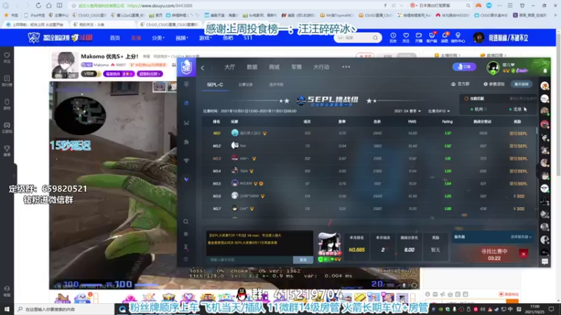Click 排行榜 icon in Douyu left sidebar
561x315 pixels.
click(x=7, y=80)
